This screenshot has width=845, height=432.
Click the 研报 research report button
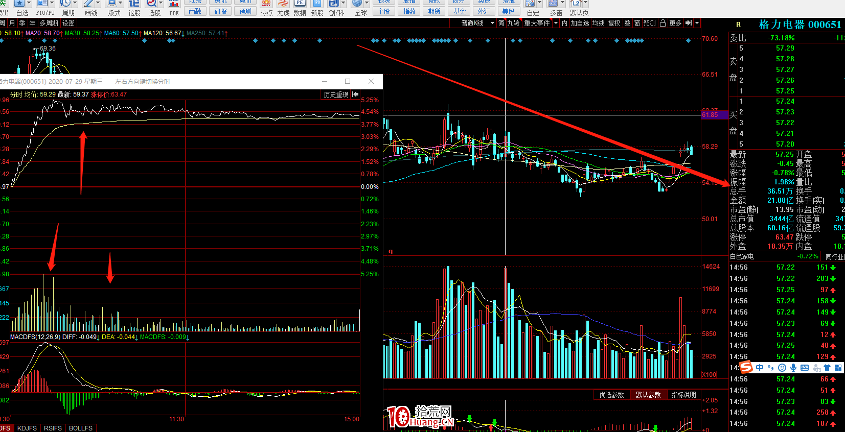coord(220,11)
